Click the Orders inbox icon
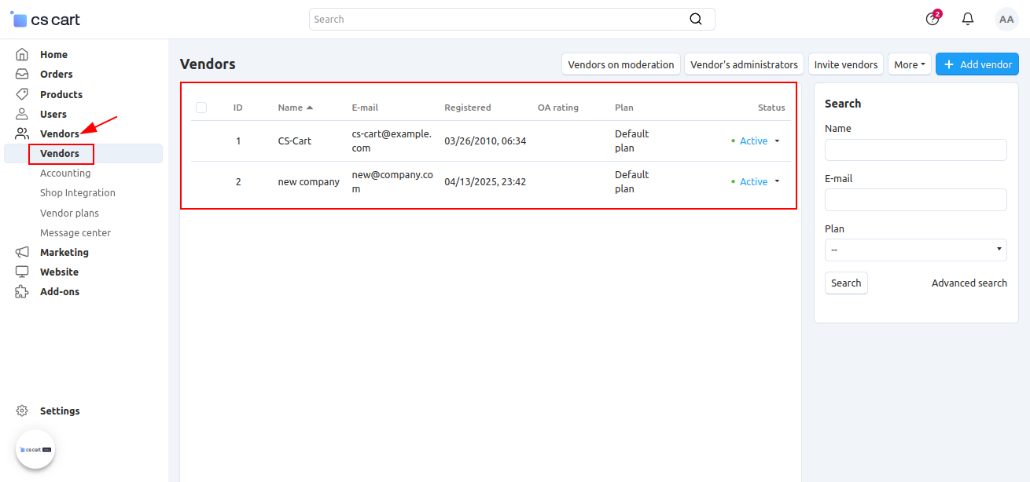 (x=22, y=75)
